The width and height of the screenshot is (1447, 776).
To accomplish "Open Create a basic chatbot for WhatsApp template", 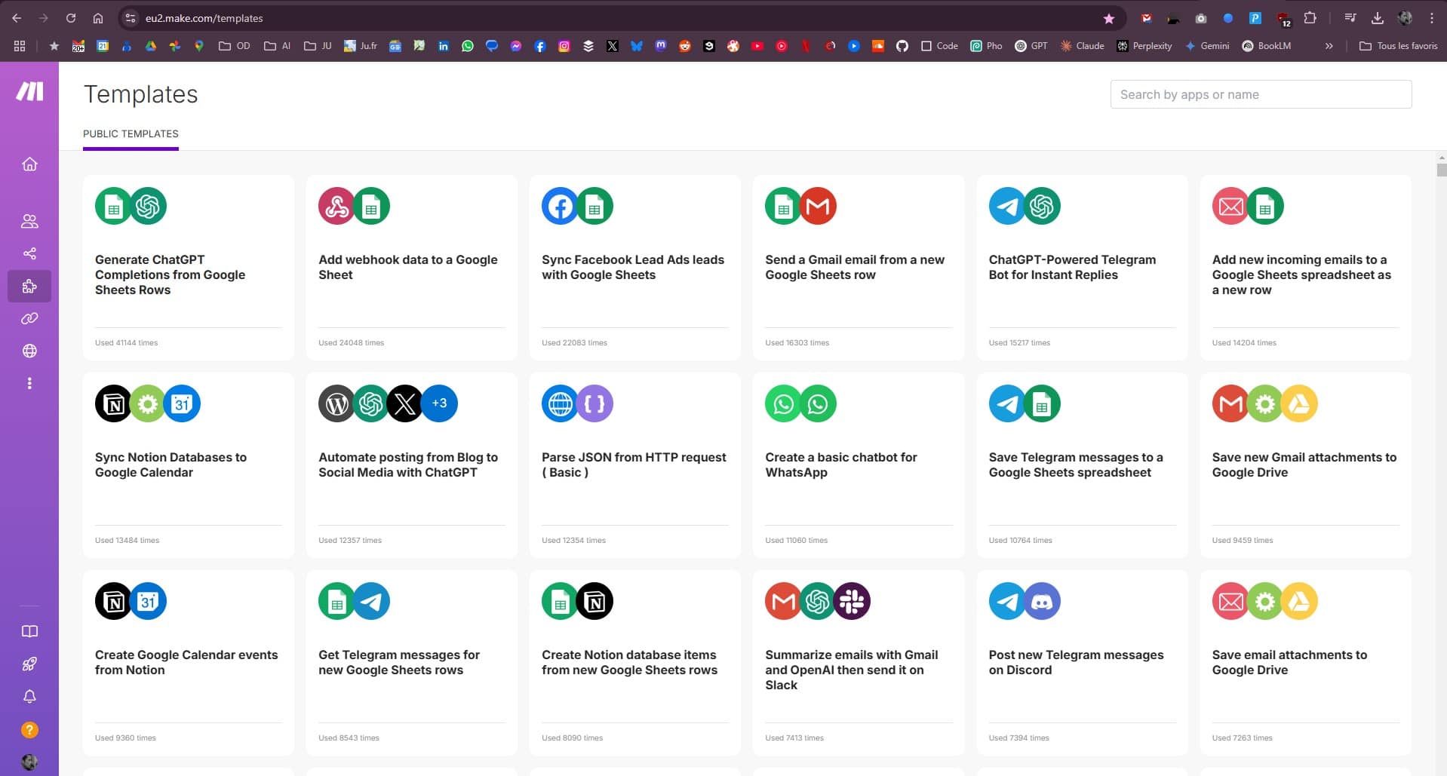I will (x=840, y=465).
